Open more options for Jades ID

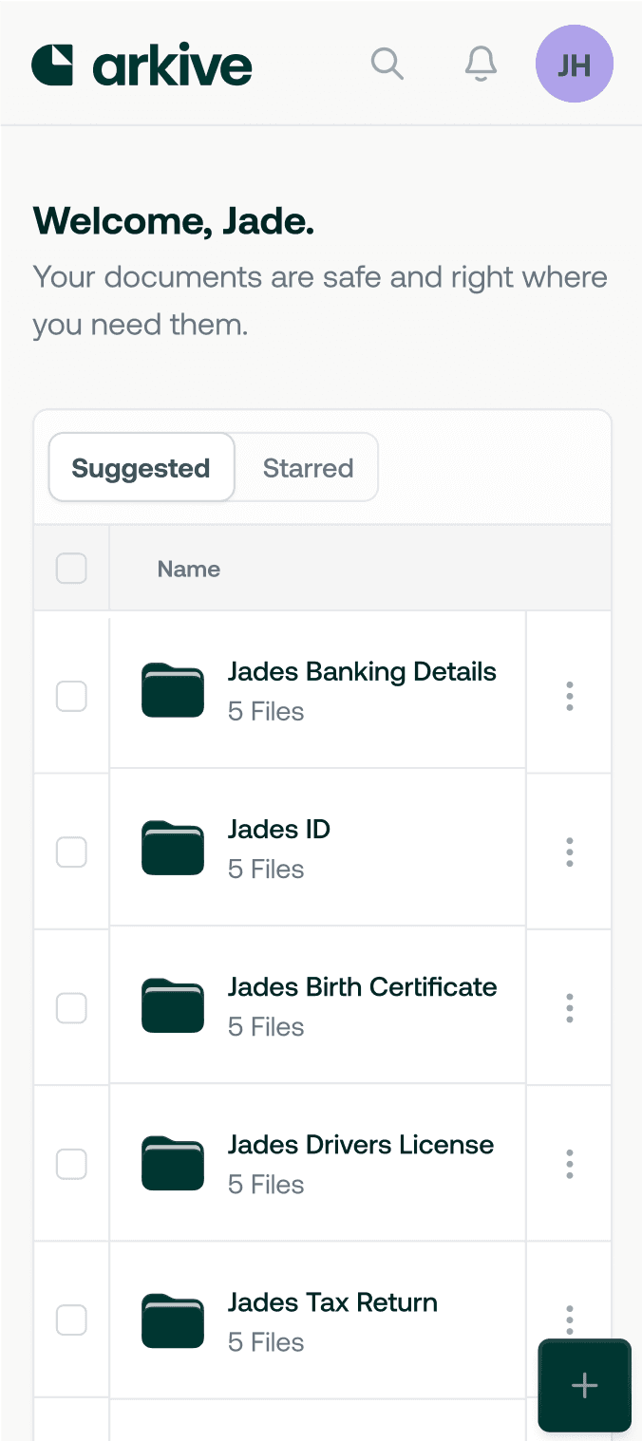coord(570,851)
